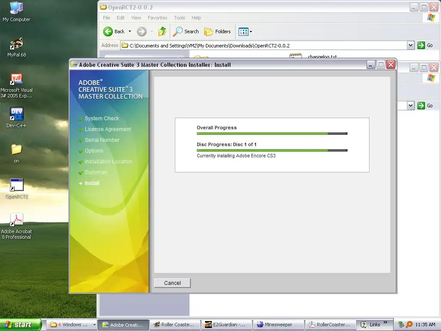Click Install step in installer sidebar

92,183
